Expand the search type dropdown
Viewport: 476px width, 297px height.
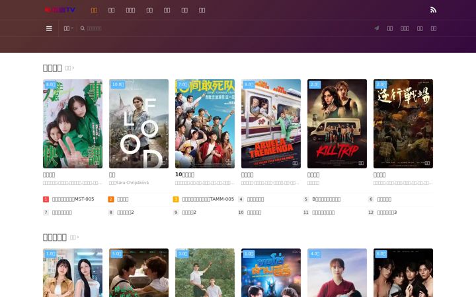tap(69, 28)
